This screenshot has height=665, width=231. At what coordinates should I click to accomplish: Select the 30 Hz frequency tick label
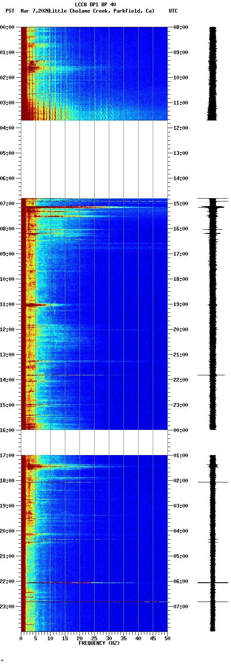pyautogui.click(x=109, y=639)
